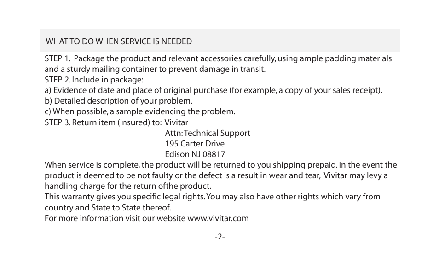Click the STEP 2 Include in package line
439x280 pixels.
(94, 80)
